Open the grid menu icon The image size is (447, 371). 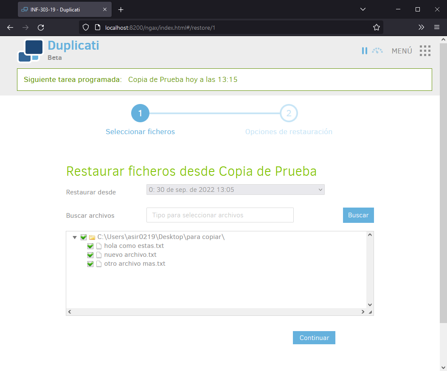[x=425, y=51]
